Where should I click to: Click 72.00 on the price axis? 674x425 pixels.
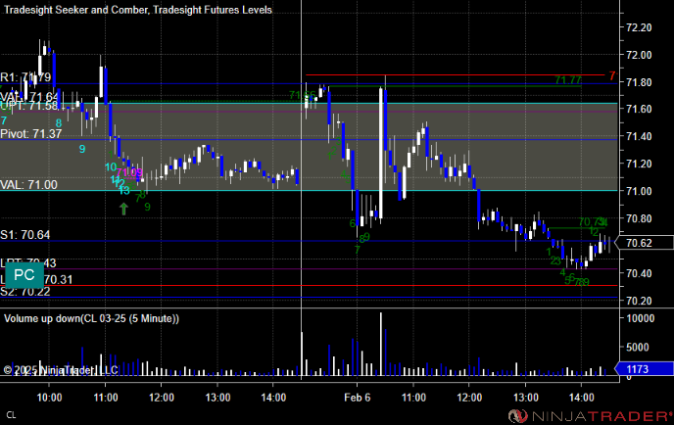click(639, 55)
